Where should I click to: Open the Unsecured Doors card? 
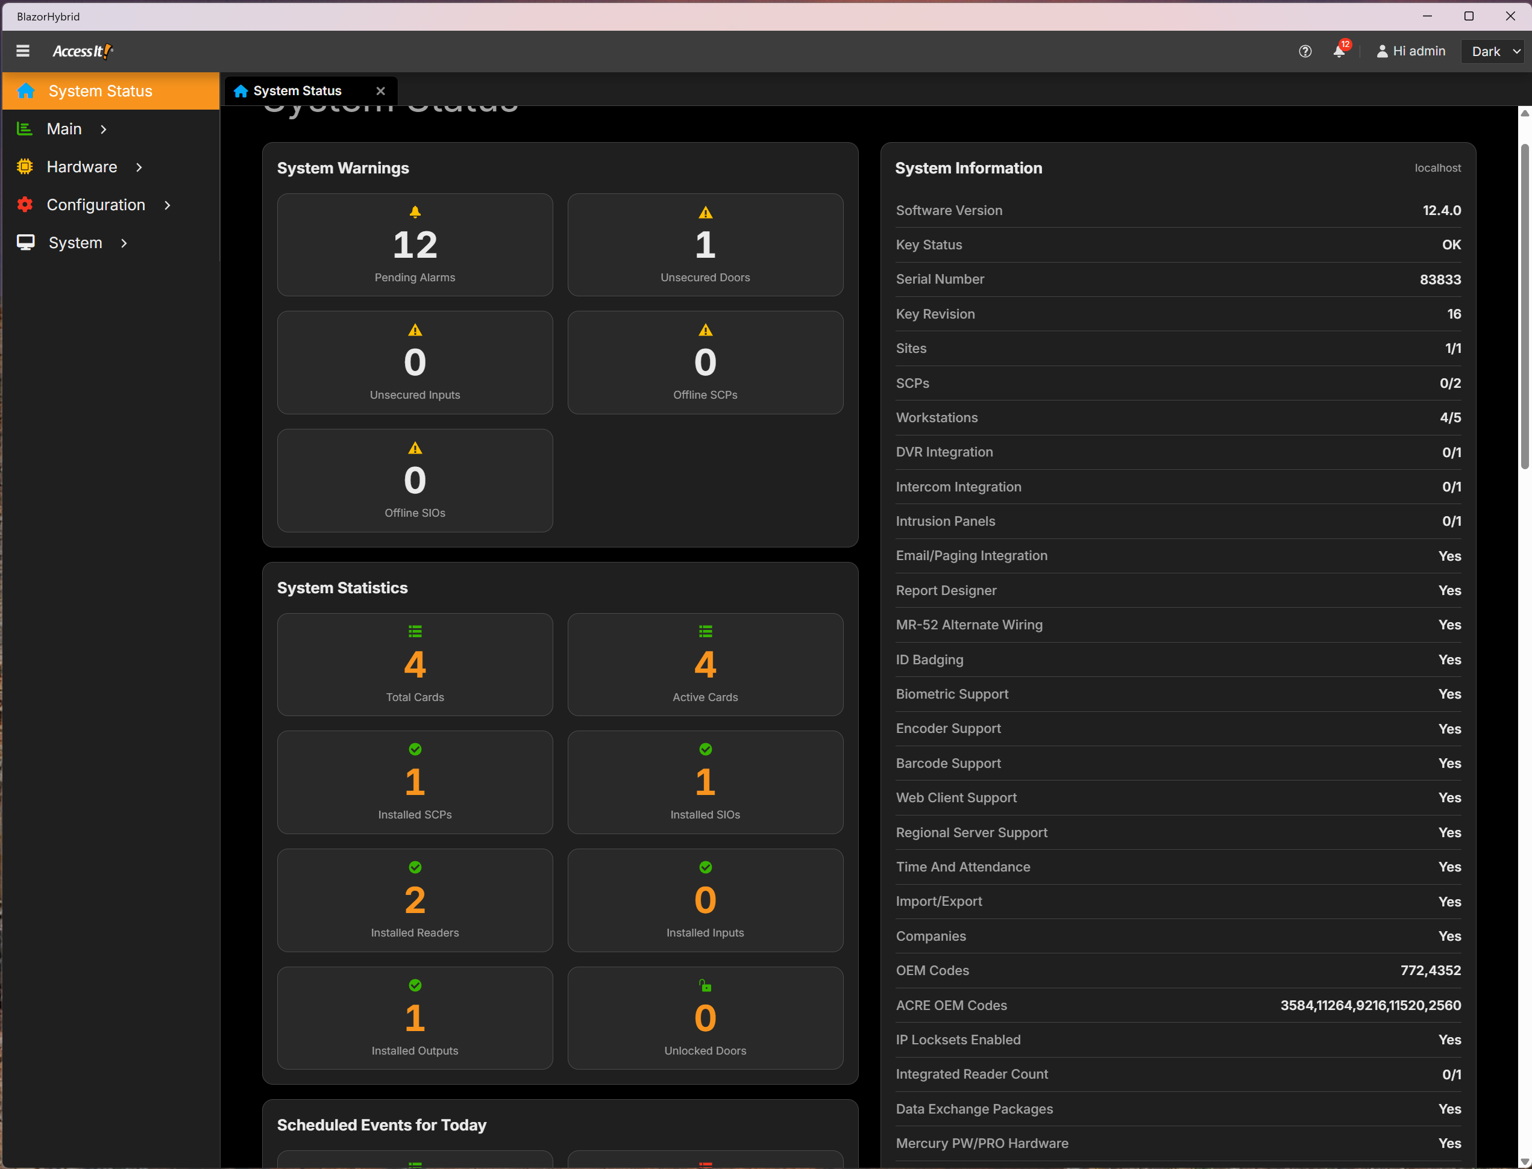click(x=705, y=245)
